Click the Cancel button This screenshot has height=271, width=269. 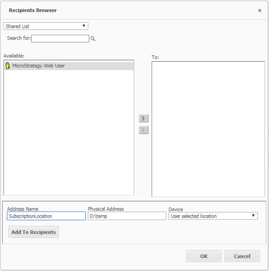[242, 256]
